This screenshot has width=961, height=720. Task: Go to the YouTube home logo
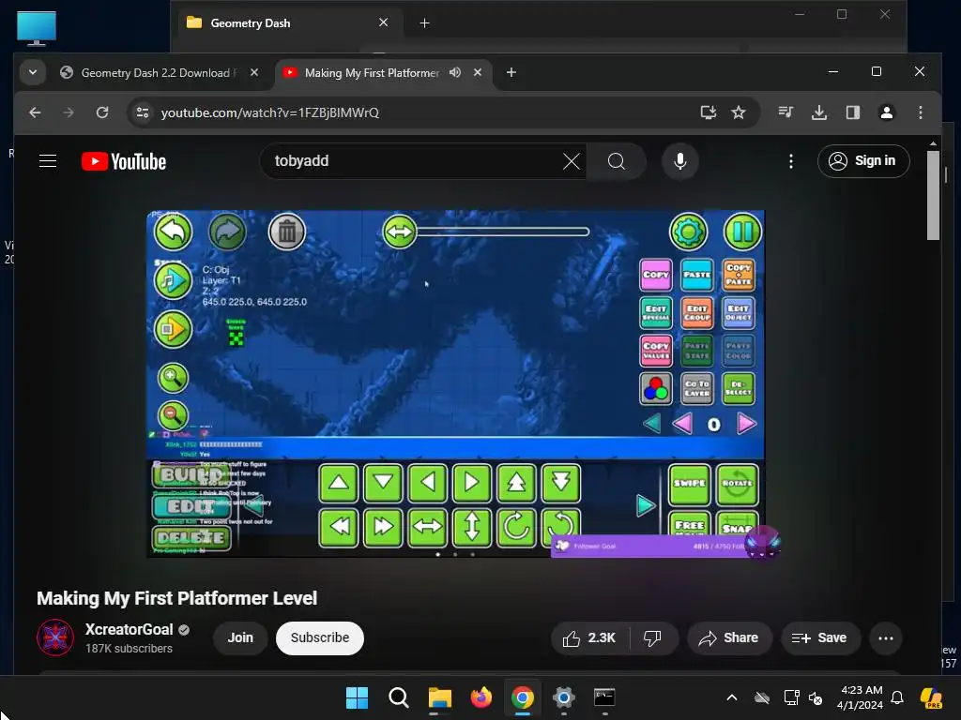click(124, 161)
